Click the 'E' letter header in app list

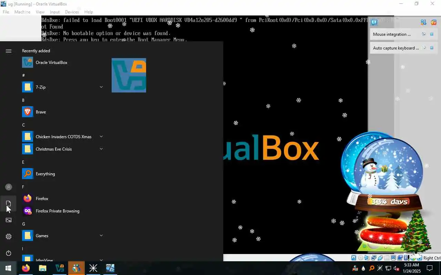click(23, 162)
